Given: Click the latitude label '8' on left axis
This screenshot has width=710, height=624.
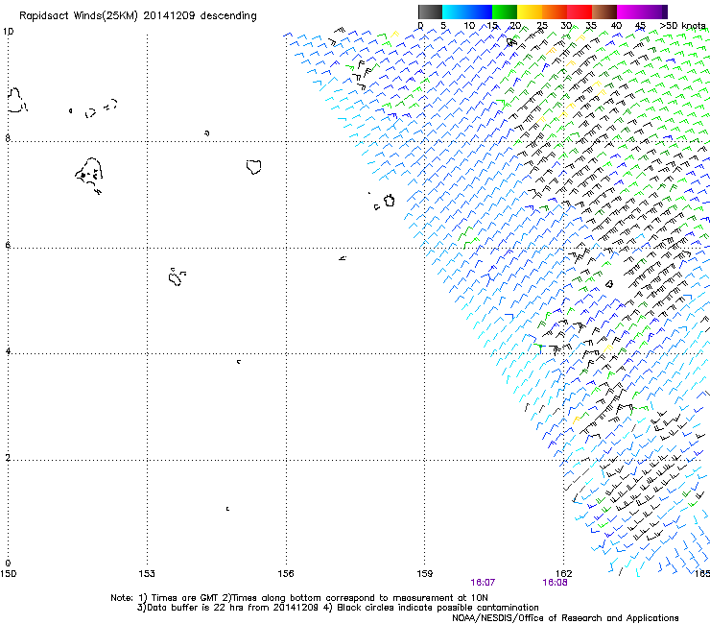Looking at the screenshot, I should click(x=8, y=138).
